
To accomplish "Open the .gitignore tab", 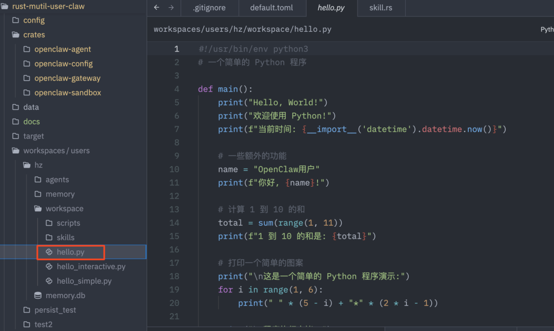I will [x=208, y=8].
